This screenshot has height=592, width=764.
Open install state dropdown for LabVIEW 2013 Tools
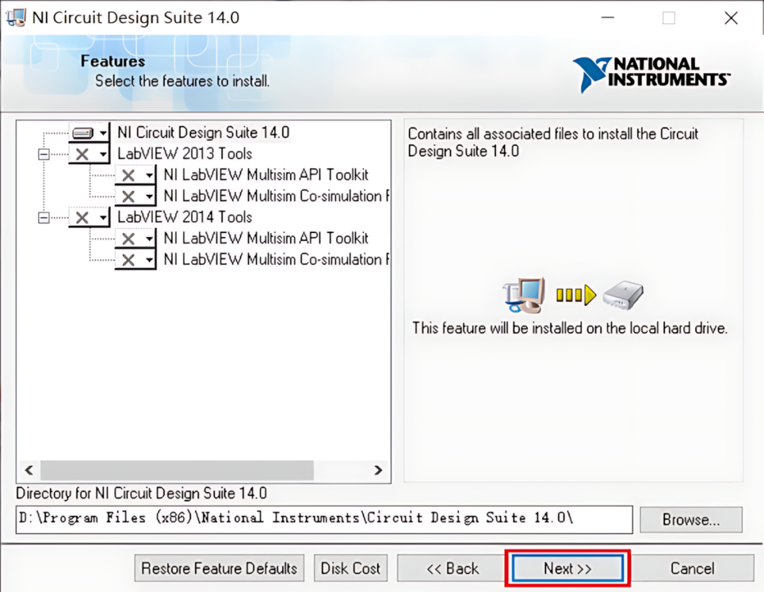point(90,154)
